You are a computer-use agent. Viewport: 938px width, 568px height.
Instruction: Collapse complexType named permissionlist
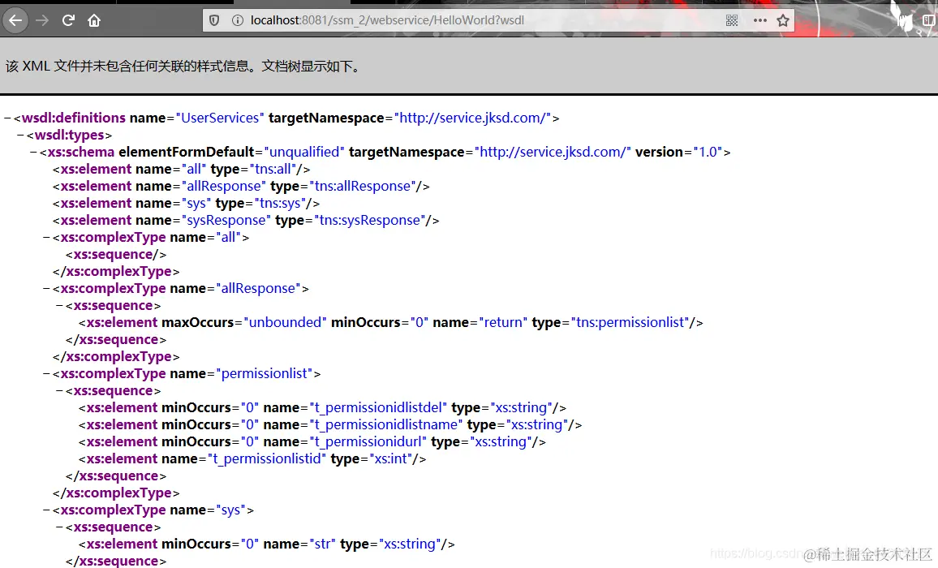[x=46, y=374]
